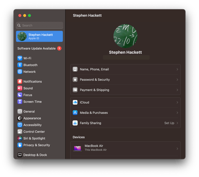Click the MacBook Air device icon
Screen dimensions: 199x177
click(x=77, y=149)
